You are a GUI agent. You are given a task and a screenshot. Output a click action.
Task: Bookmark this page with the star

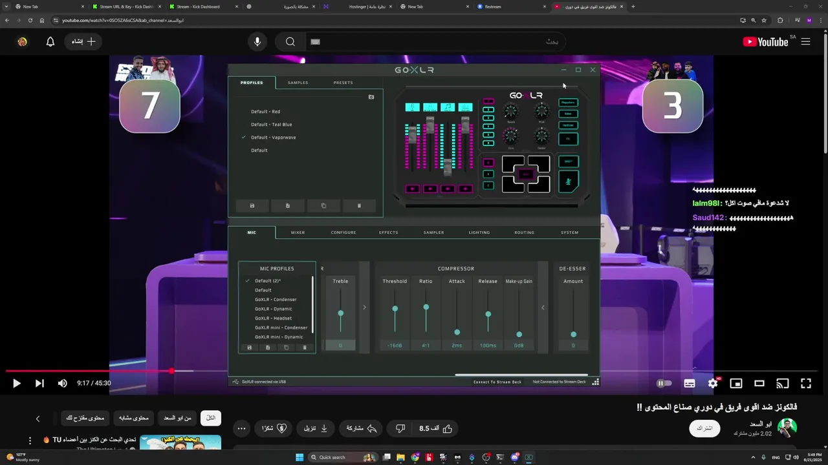(x=764, y=20)
